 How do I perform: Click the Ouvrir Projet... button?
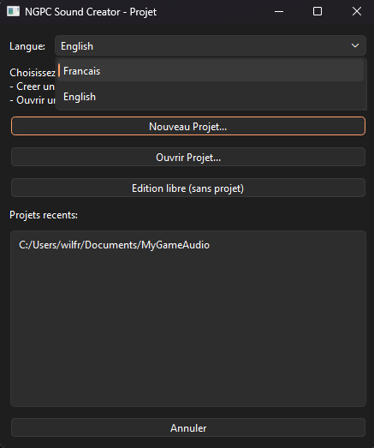pyautogui.click(x=188, y=157)
